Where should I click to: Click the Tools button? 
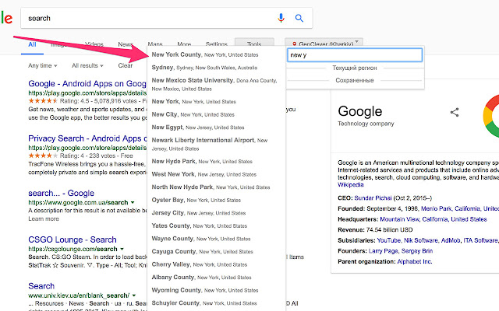click(254, 44)
